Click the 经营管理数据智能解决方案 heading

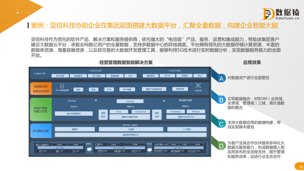pos(126,62)
